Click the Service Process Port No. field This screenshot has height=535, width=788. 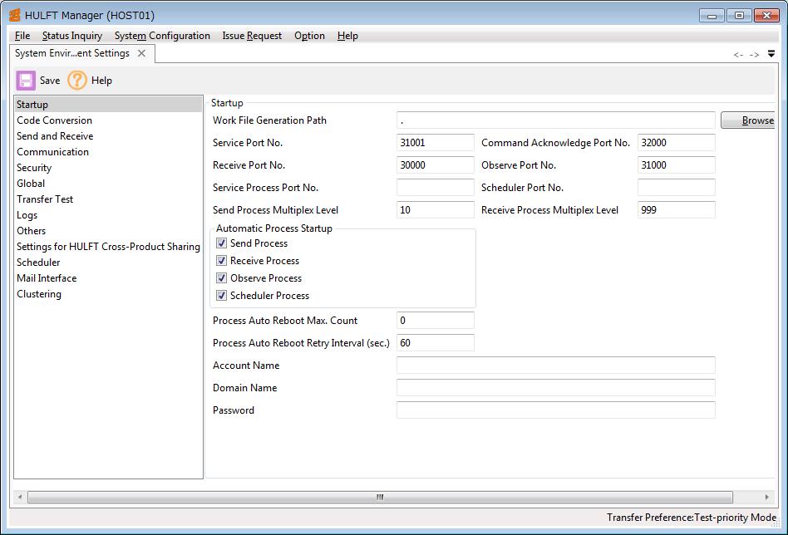click(x=436, y=188)
